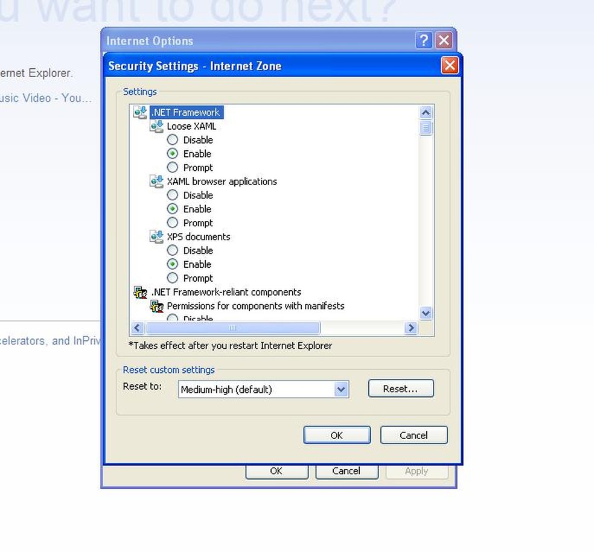Image resolution: width=594 pixels, height=552 pixels.
Task: Click the settings list scroll up arrow
Action: [426, 112]
